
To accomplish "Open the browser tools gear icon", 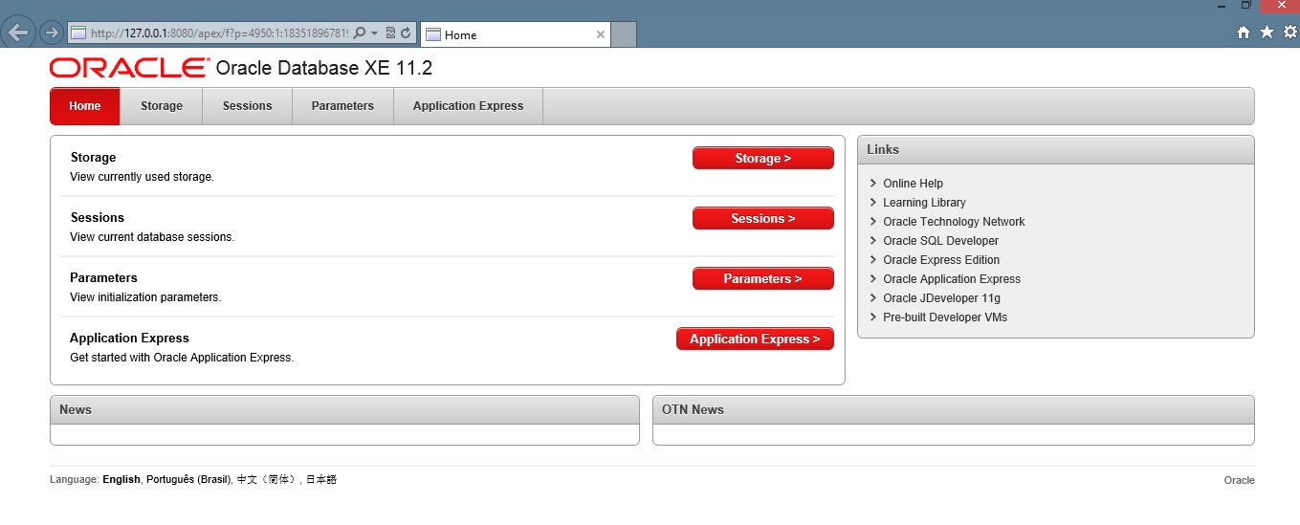I will [1289, 33].
